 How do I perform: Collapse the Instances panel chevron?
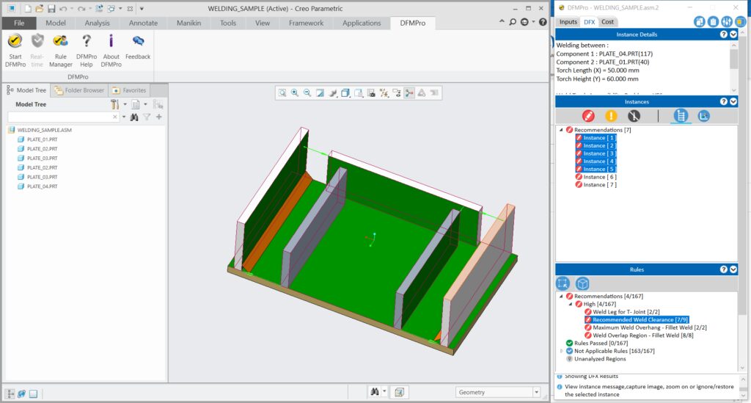(733, 101)
